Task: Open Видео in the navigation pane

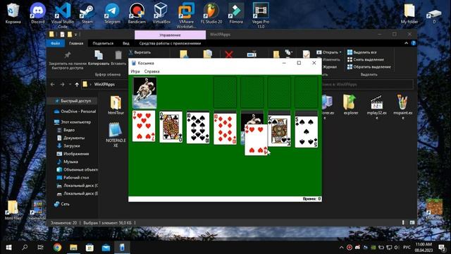Action: click(66, 130)
